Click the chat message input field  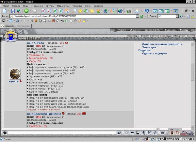(x=62, y=133)
